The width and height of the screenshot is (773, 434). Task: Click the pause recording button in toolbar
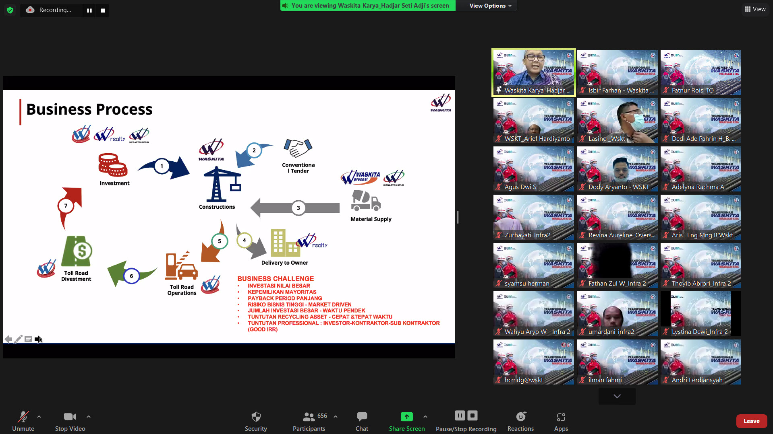click(x=460, y=415)
